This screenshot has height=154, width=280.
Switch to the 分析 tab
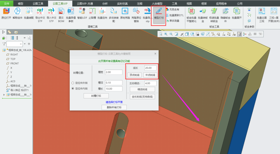pos(105,4)
